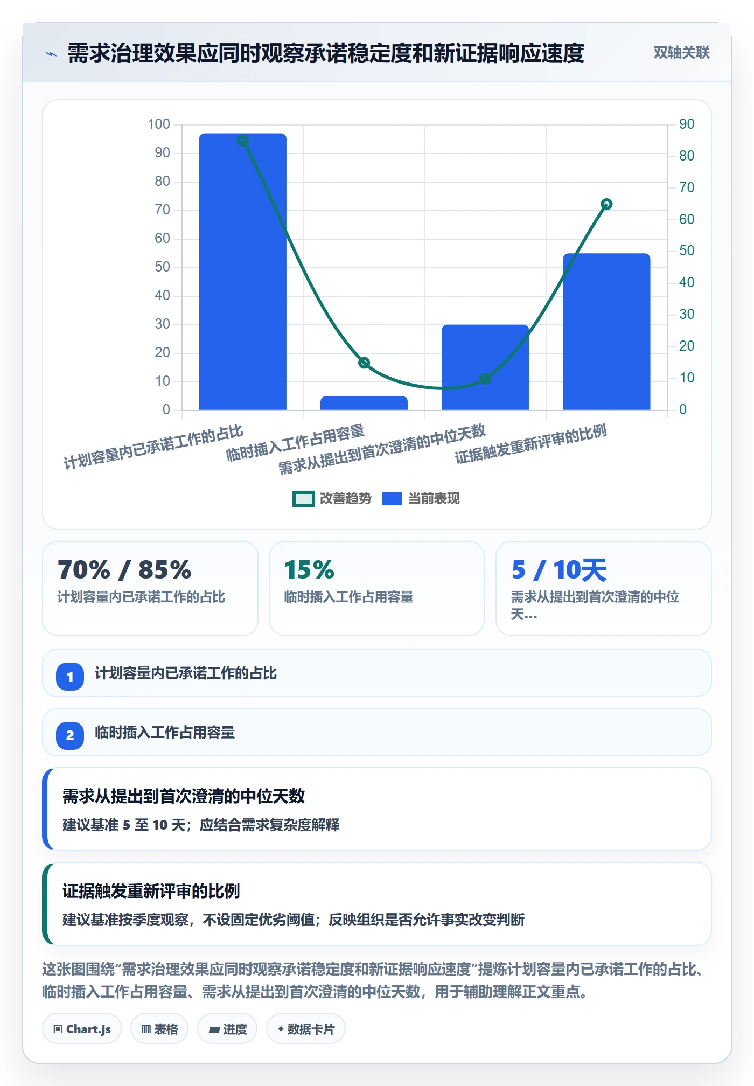Click the 进度 tag

(x=227, y=1029)
